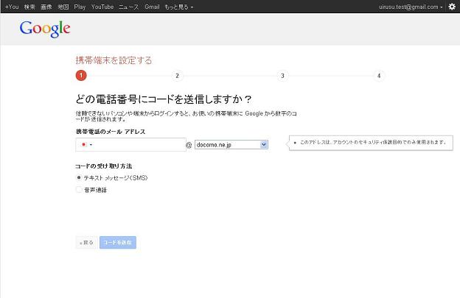Open +You in the top bar

click(12, 7)
